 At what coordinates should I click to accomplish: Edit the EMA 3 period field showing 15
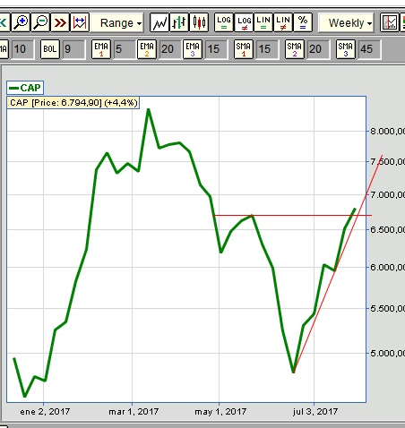click(x=216, y=49)
